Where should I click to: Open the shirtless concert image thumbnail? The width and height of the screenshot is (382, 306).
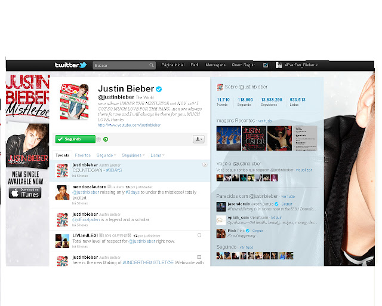279,138
